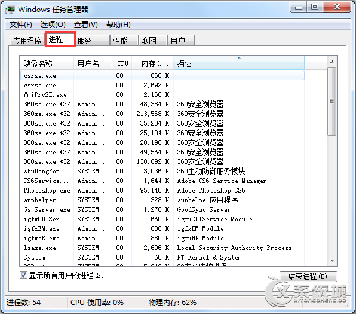Switch to the 服务 tab

[x=92, y=41]
